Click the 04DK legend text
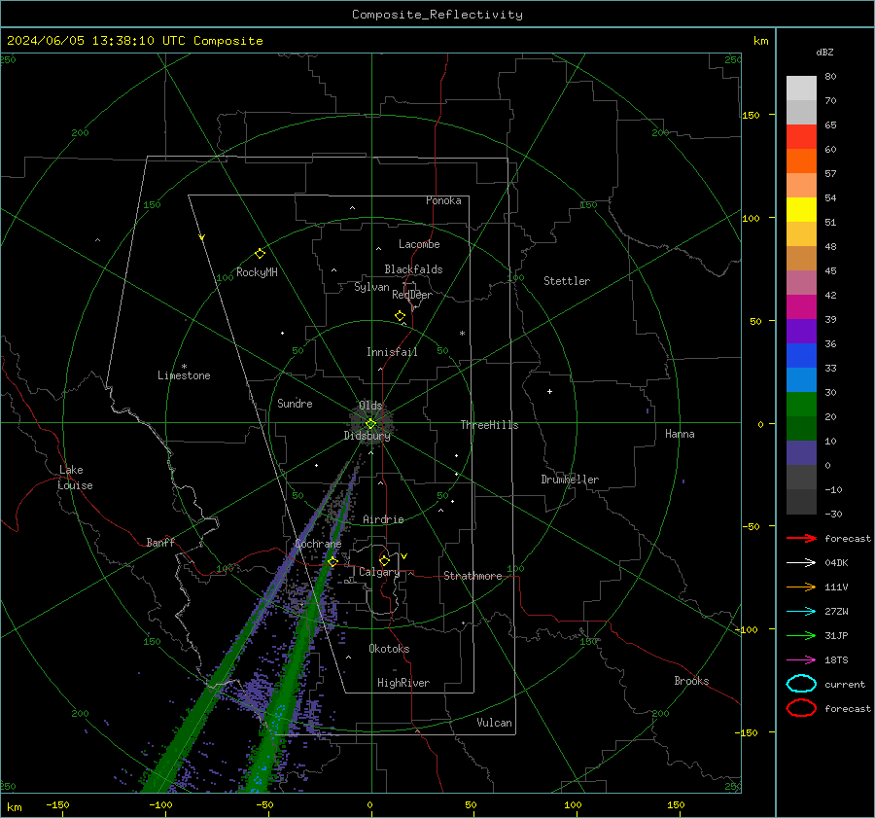Screen dimensions: 875x818 [x=836, y=562]
